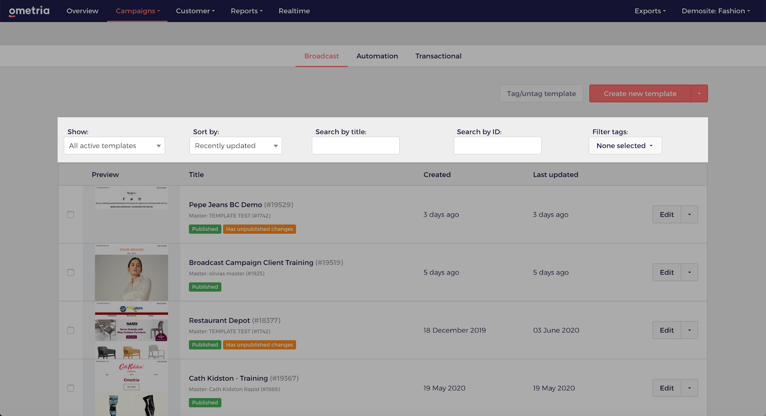Open the Show templates dropdown
Viewport: 766px width, 416px height.
click(x=114, y=146)
